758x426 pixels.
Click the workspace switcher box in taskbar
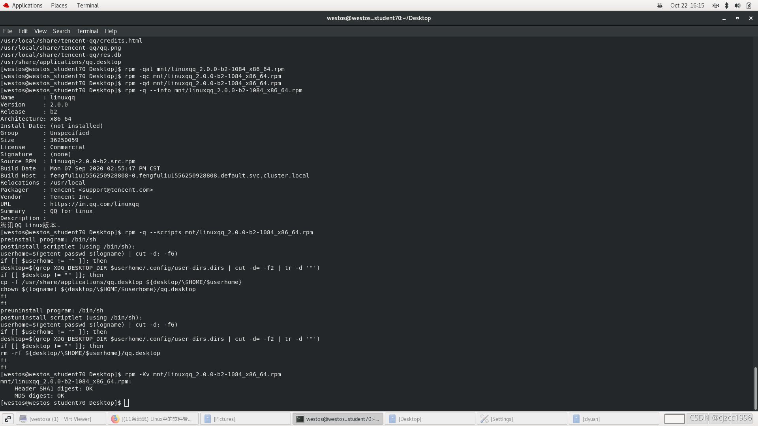[674, 419]
